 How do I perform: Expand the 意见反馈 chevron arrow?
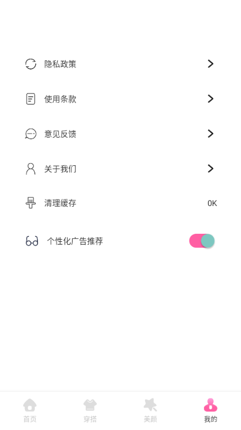tap(210, 134)
